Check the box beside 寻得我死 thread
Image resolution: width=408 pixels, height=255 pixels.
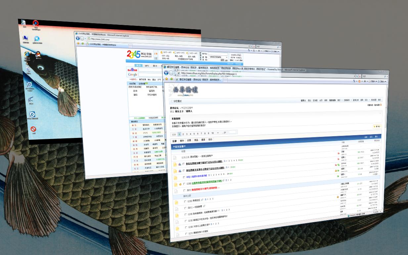pyautogui.click(x=185, y=201)
